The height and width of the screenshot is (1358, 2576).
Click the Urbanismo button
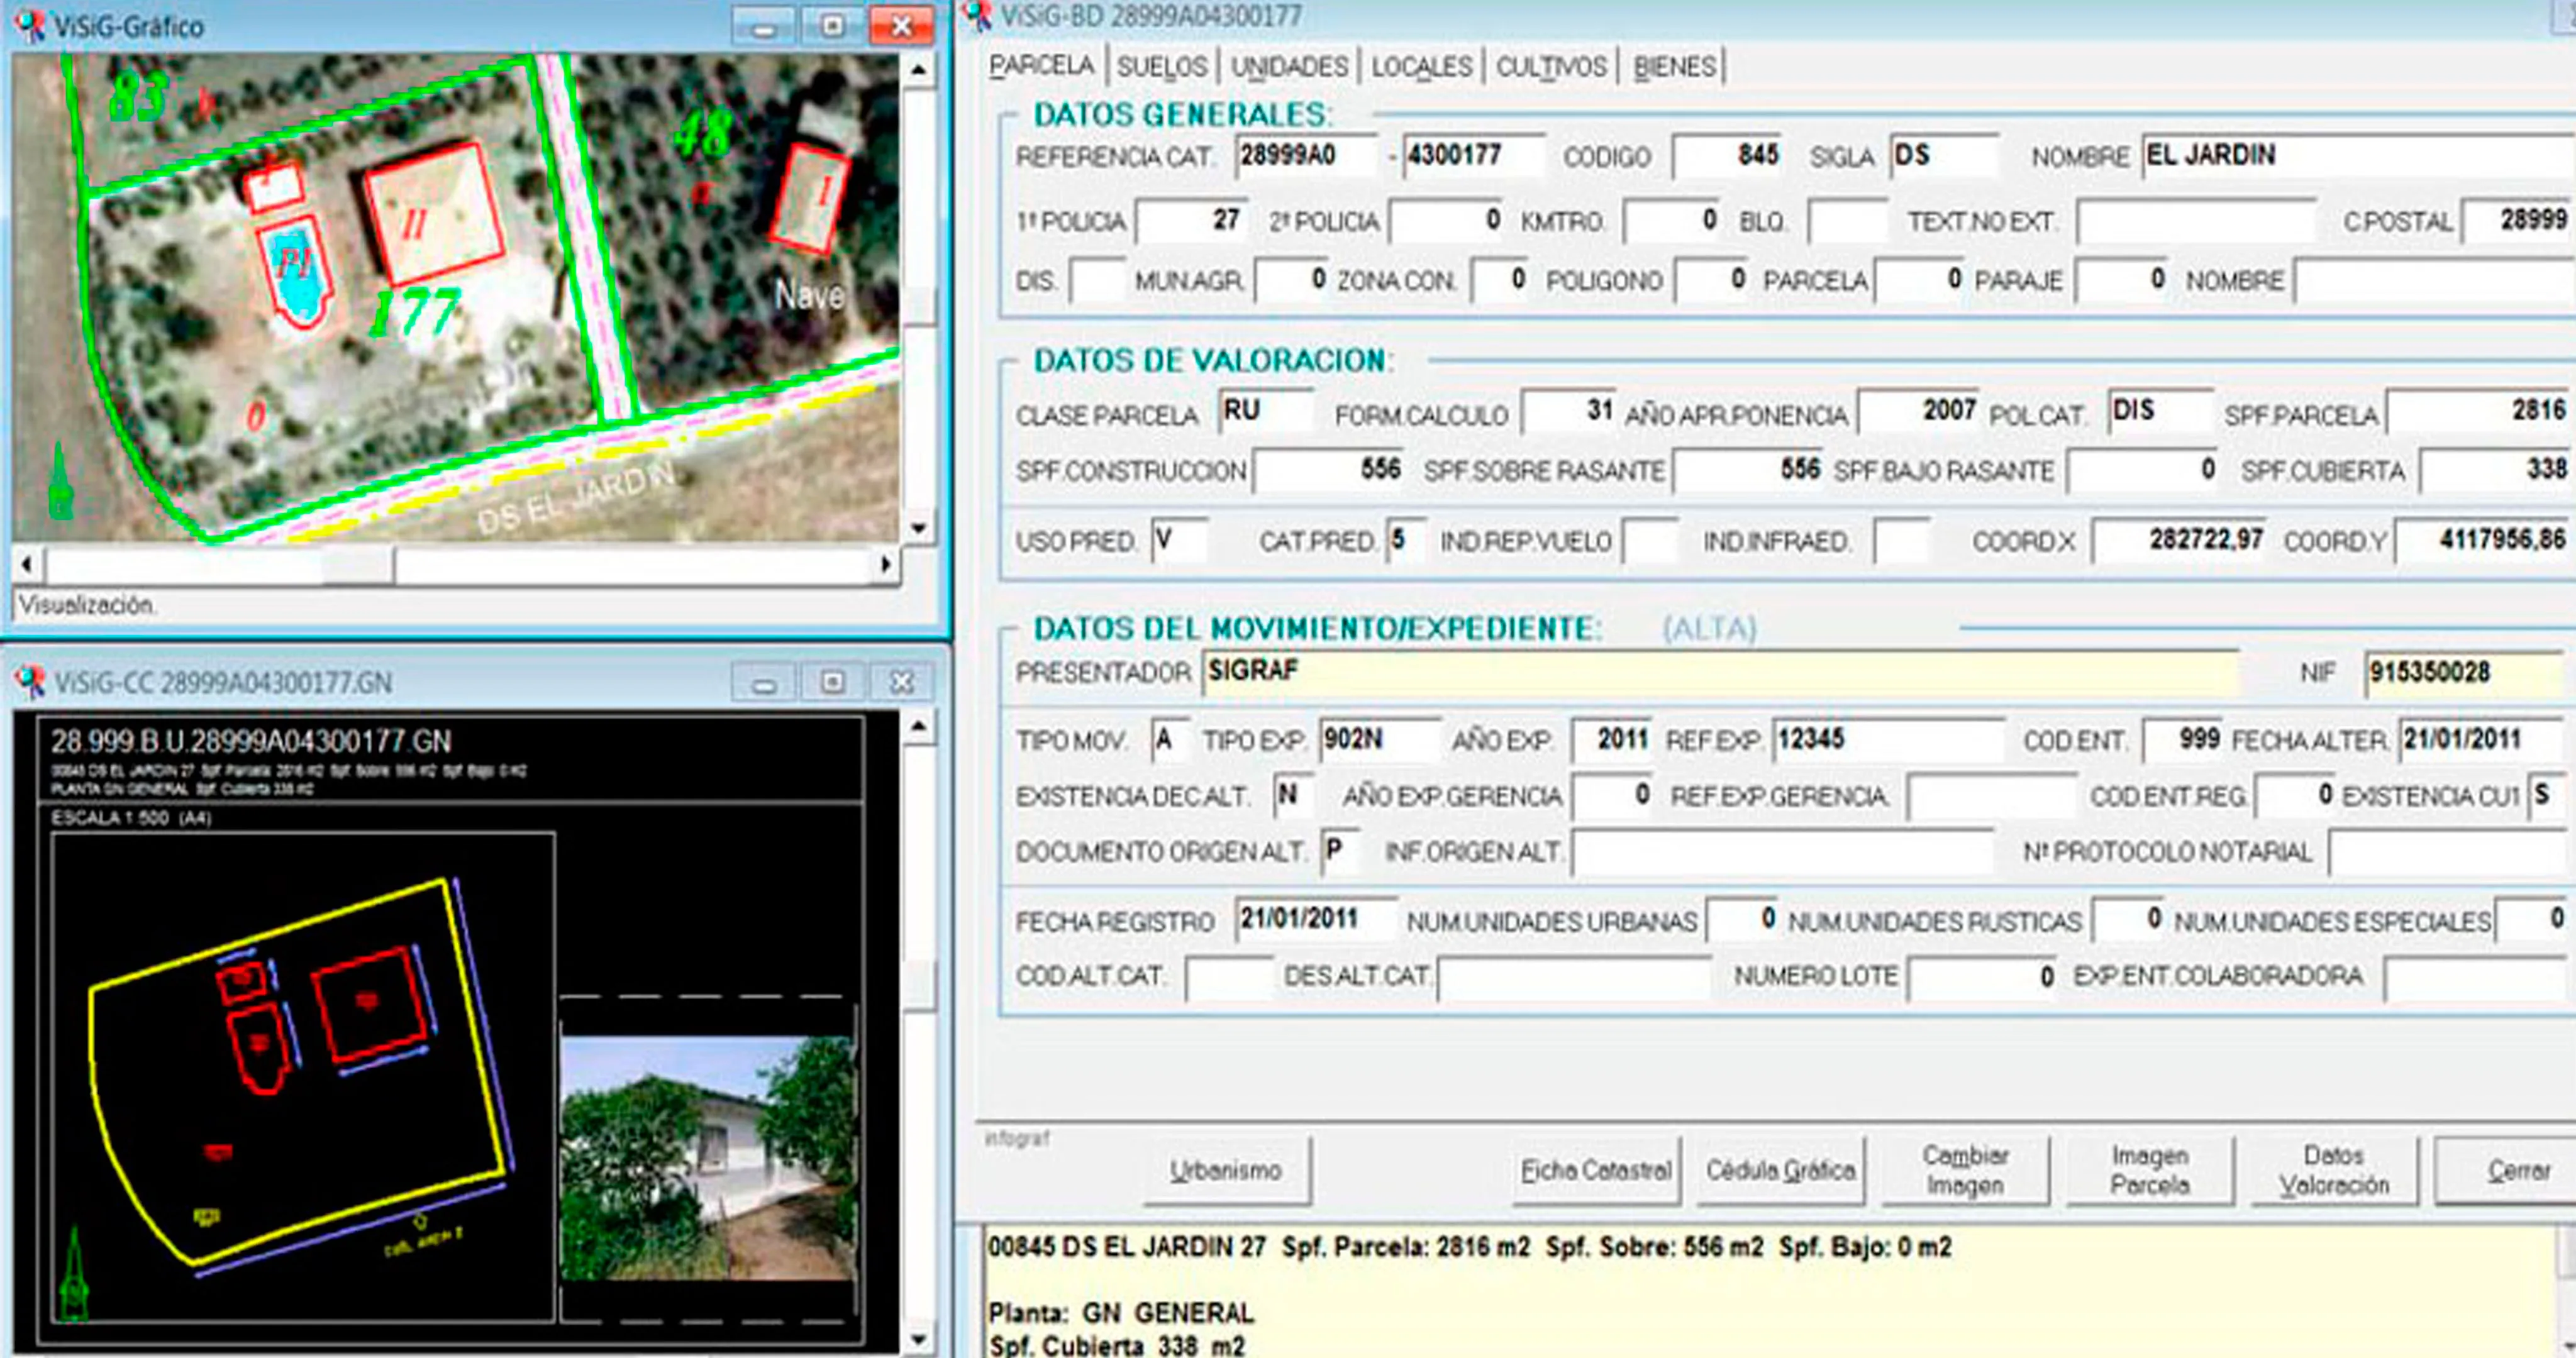[1226, 1170]
